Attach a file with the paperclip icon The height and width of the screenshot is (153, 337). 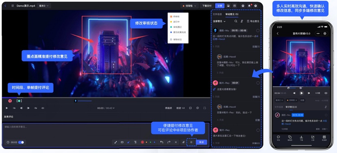point(183,142)
